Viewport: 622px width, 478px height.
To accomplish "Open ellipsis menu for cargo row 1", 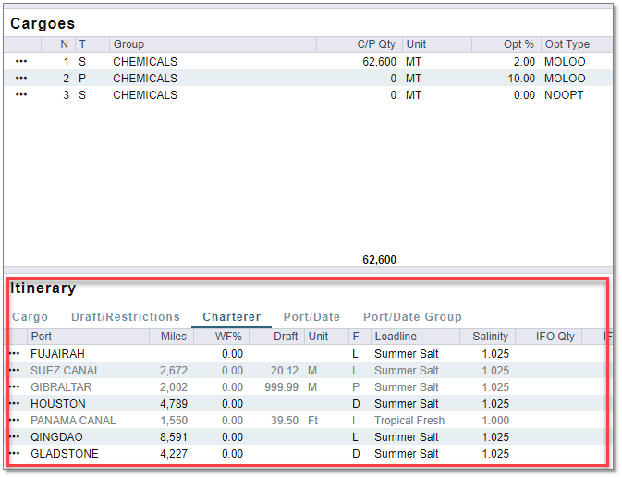I will [21, 62].
